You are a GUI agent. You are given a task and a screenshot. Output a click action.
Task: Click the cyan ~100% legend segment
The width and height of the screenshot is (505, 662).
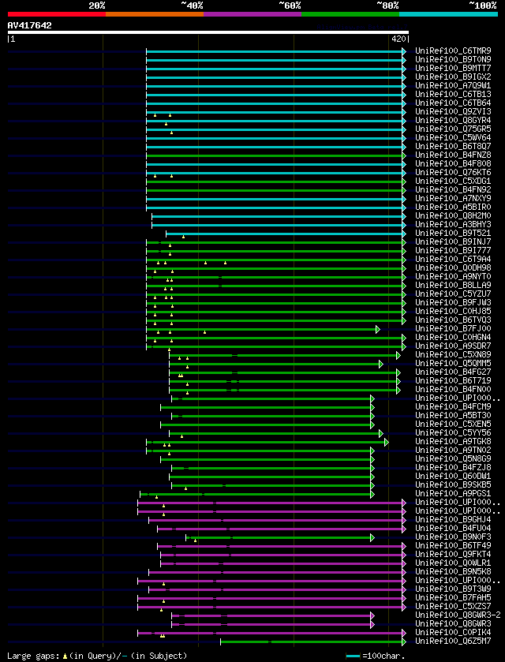(x=448, y=14)
